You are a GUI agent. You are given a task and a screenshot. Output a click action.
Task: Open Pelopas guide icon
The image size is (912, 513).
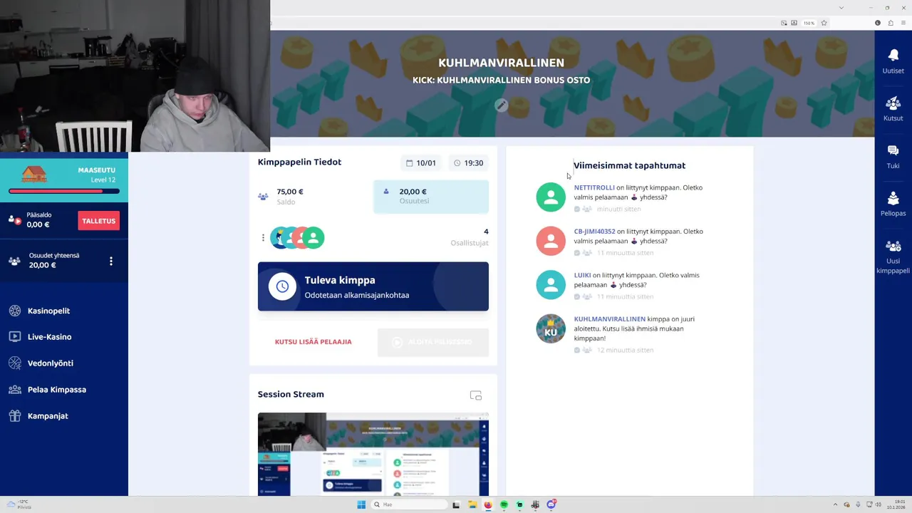(x=893, y=198)
